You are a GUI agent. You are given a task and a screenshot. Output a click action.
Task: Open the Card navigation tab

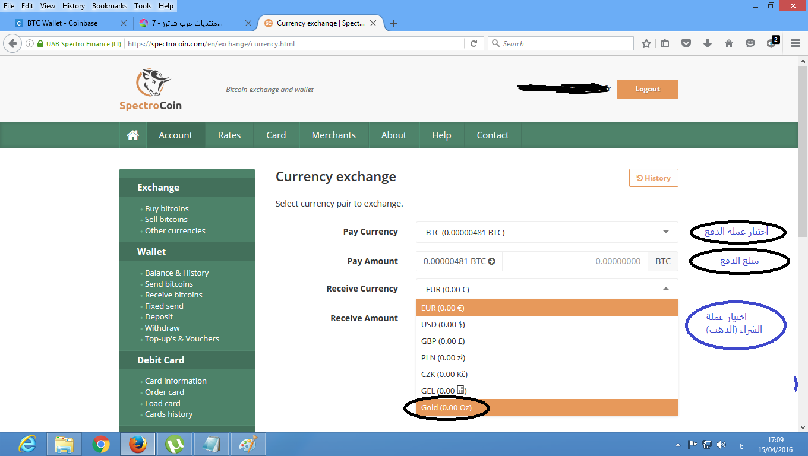pyautogui.click(x=276, y=135)
